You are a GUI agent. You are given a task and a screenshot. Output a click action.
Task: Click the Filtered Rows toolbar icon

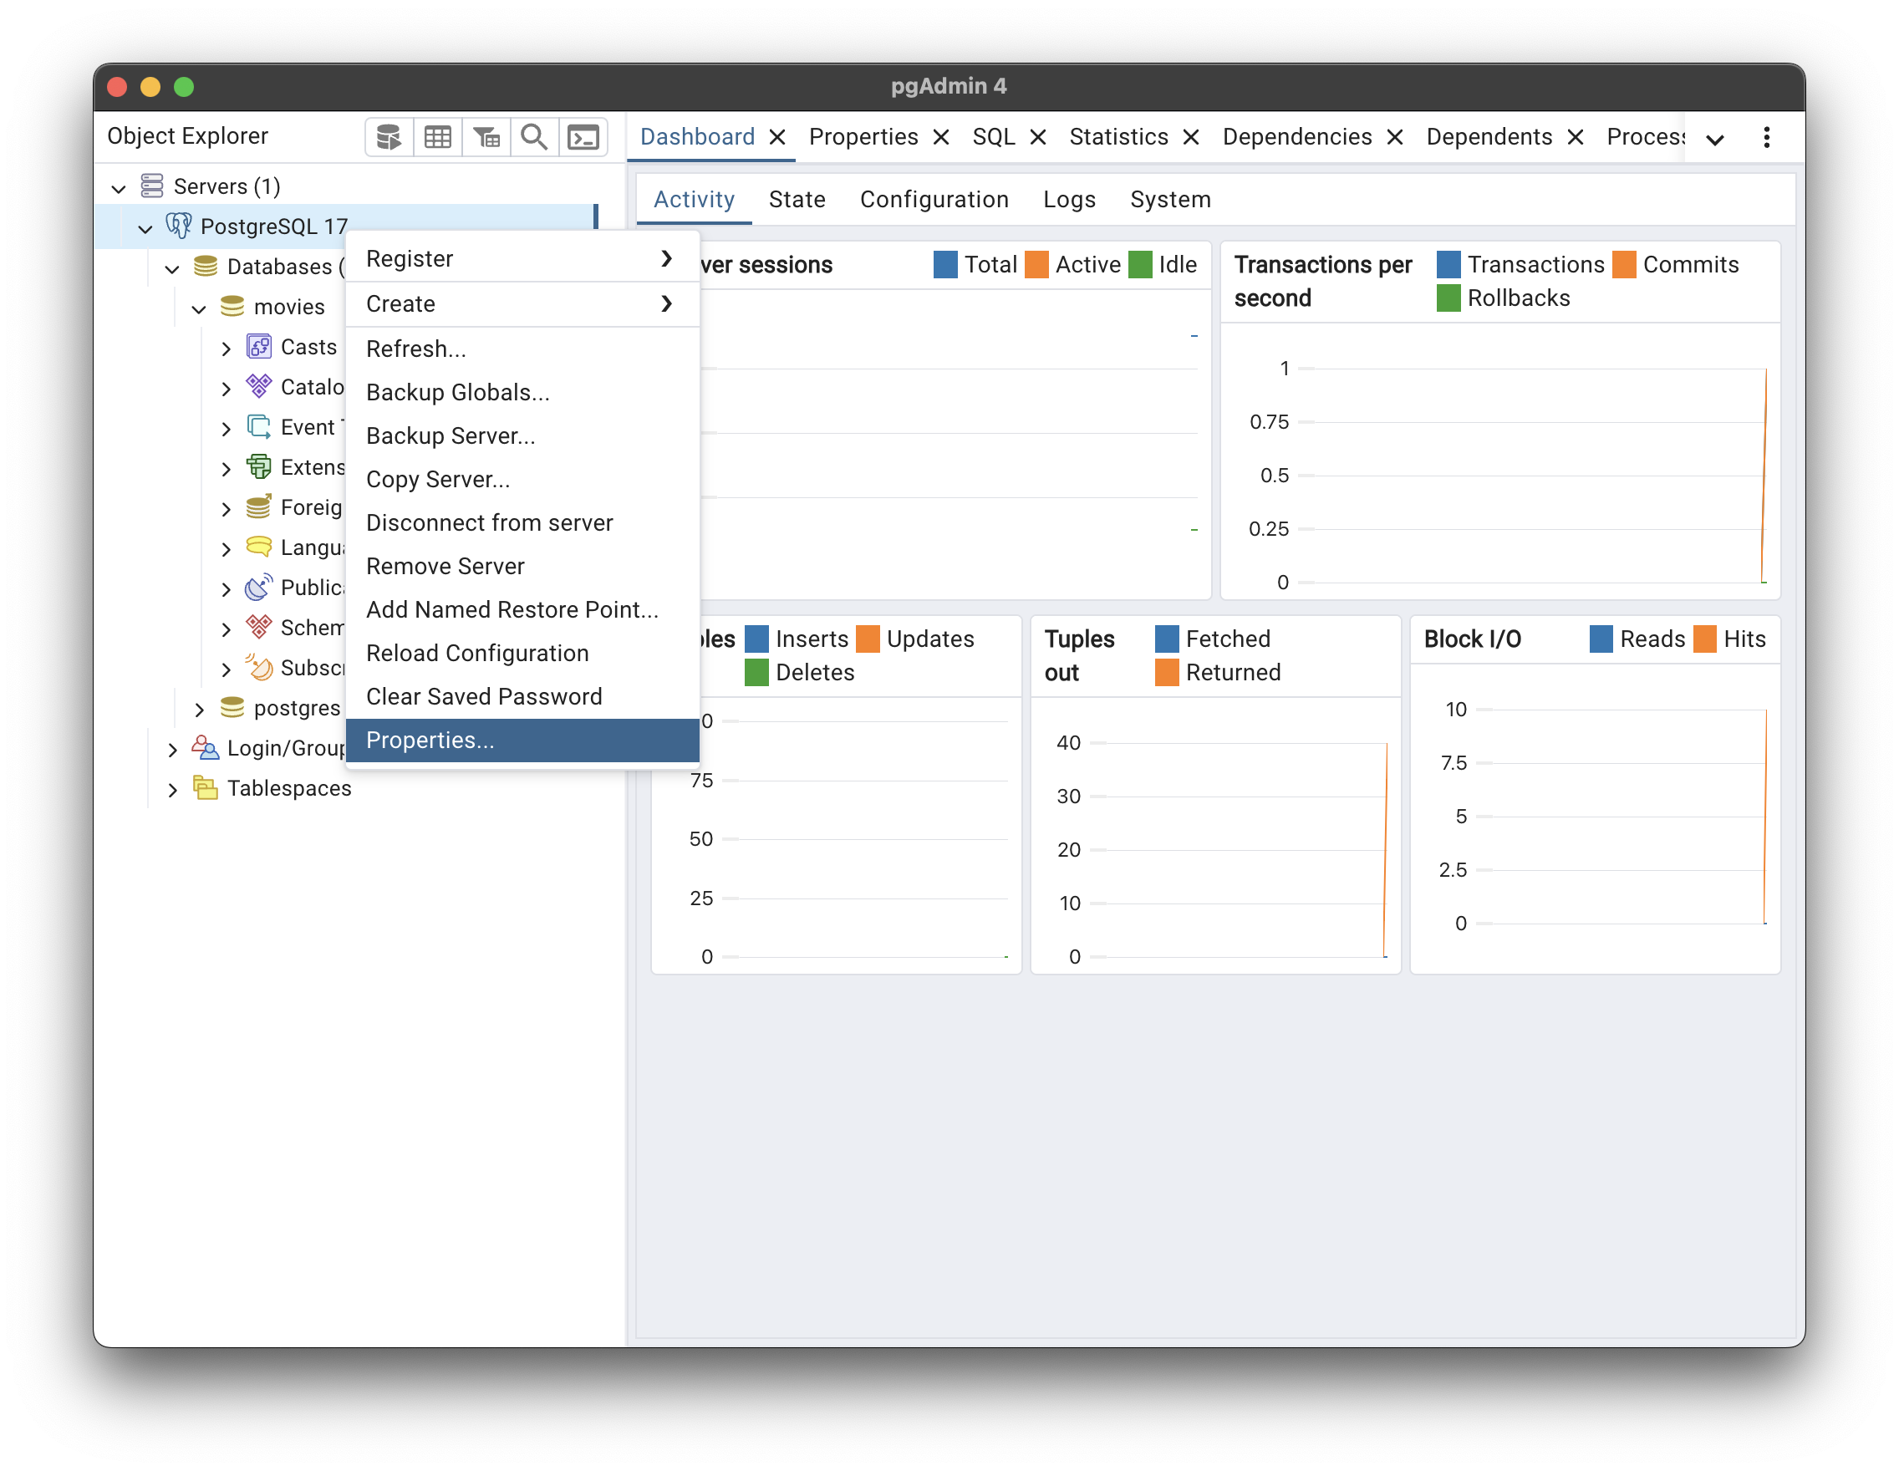click(486, 137)
